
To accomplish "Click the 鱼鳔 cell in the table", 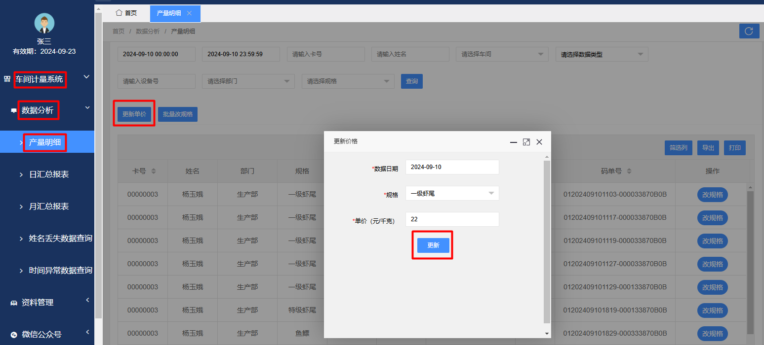I will 302,333.
